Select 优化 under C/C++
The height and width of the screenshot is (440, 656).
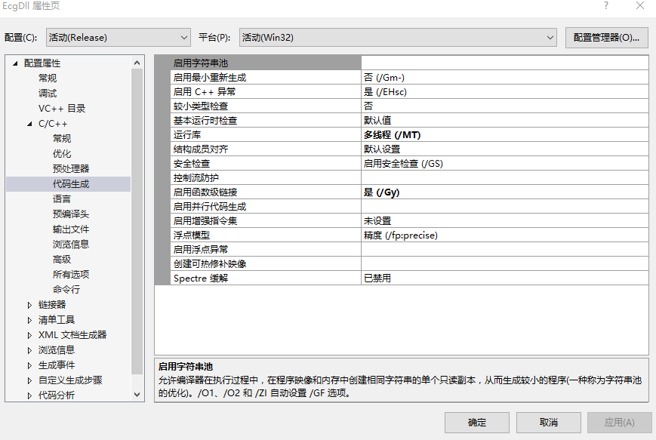pos(62,153)
